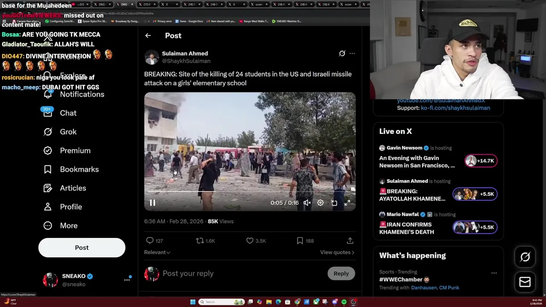Screen dimensions: 546x307
Task: Expand the More menu in sidebar
Action: click(x=61, y=226)
